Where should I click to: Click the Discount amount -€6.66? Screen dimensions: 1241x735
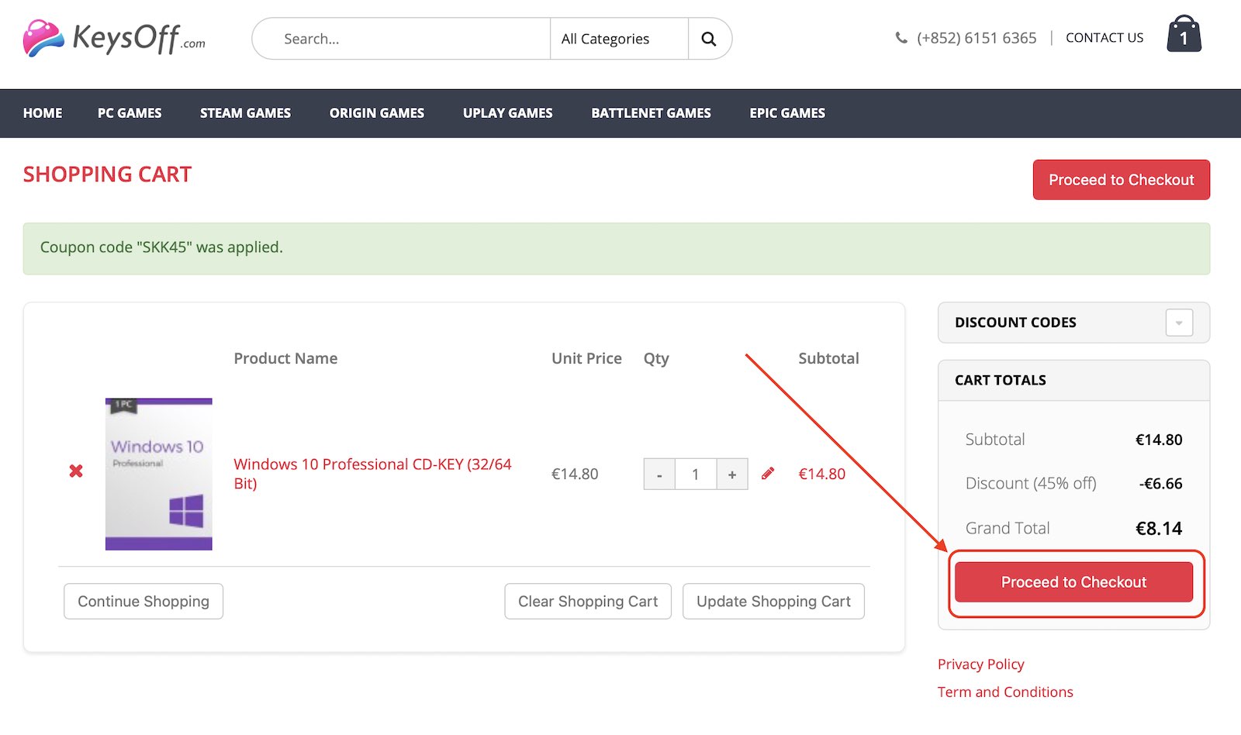coord(1161,484)
